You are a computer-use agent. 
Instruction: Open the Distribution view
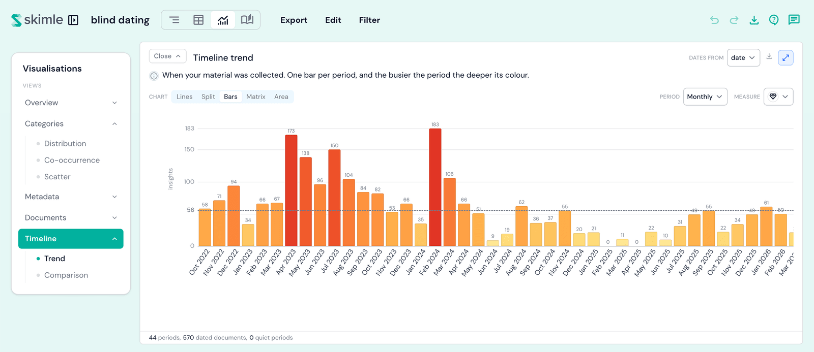tap(65, 144)
